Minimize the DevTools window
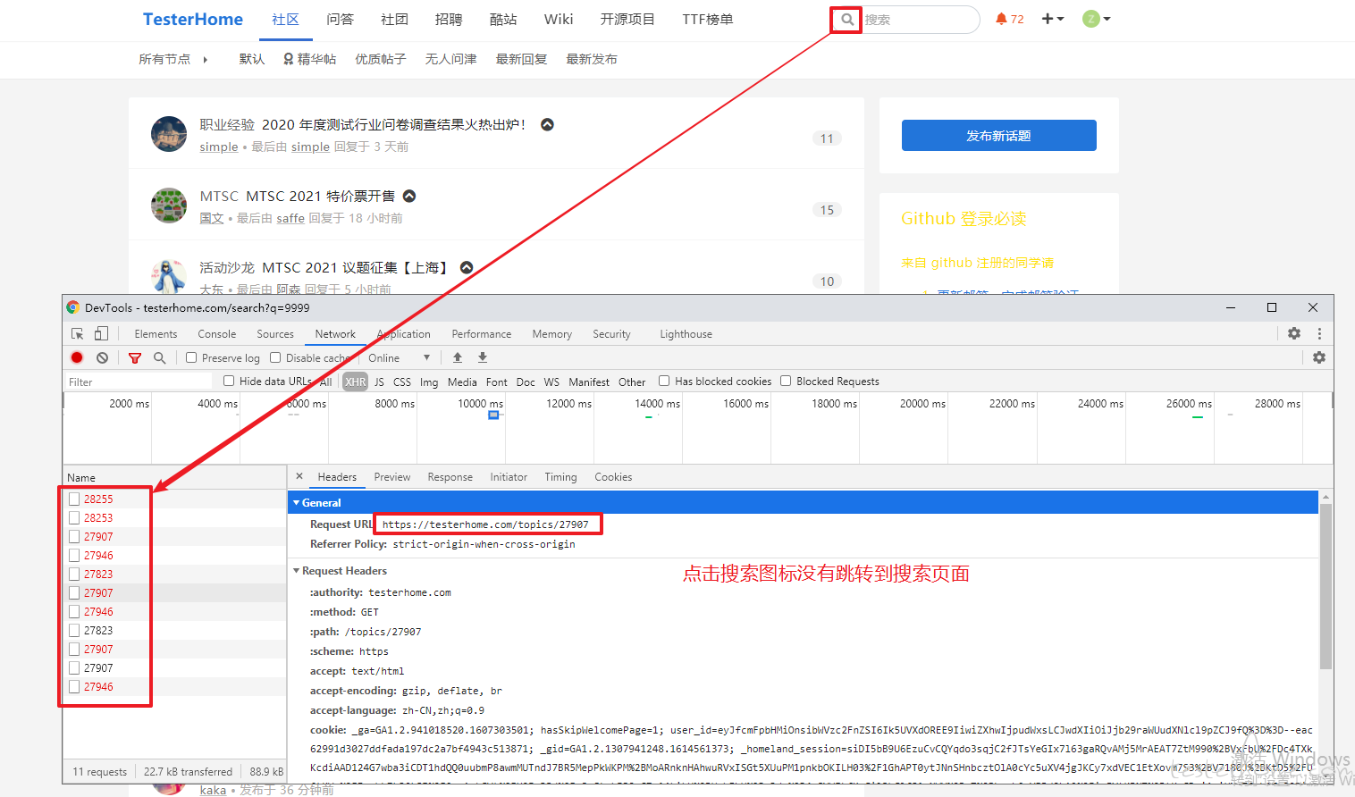 pos(1231,307)
